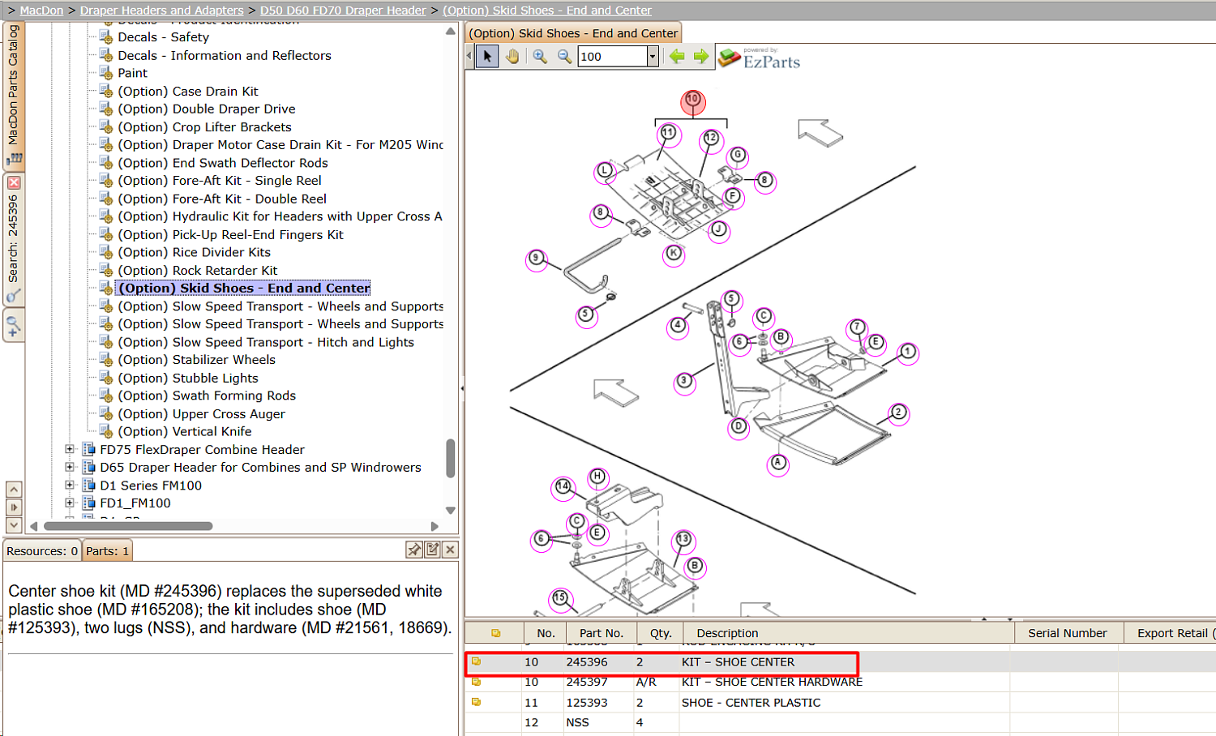Open (Option) Case Drain Kit
1216x736 pixels.
click(x=188, y=92)
